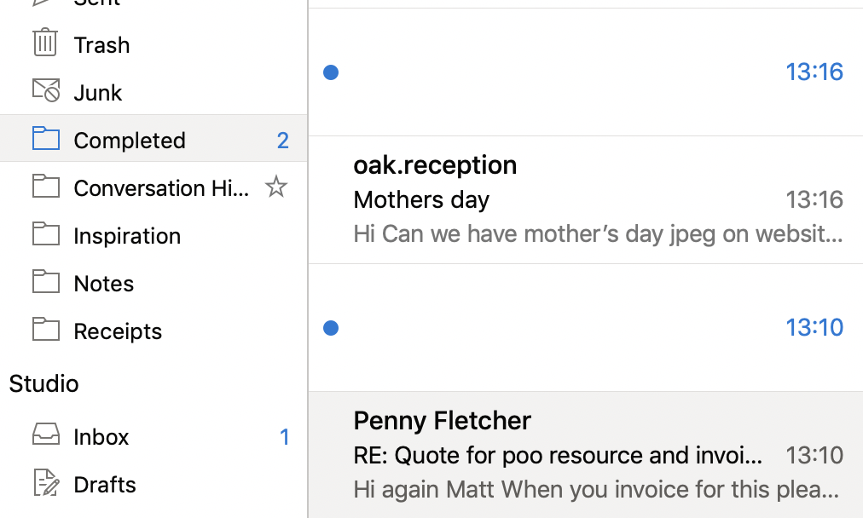Image resolution: width=863 pixels, height=518 pixels.
Task: Click the Inspiration folder icon
Action: pos(46,234)
